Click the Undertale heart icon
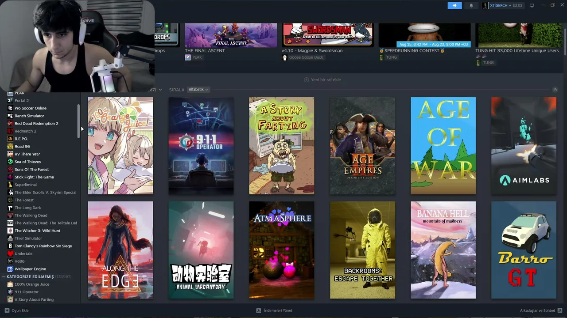567x318 pixels. coord(10,254)
